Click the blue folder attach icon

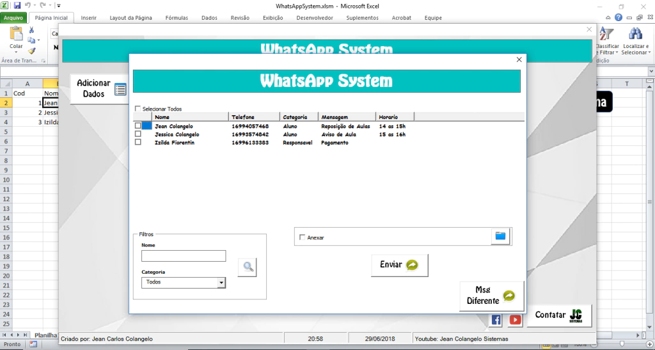[500, 237]
